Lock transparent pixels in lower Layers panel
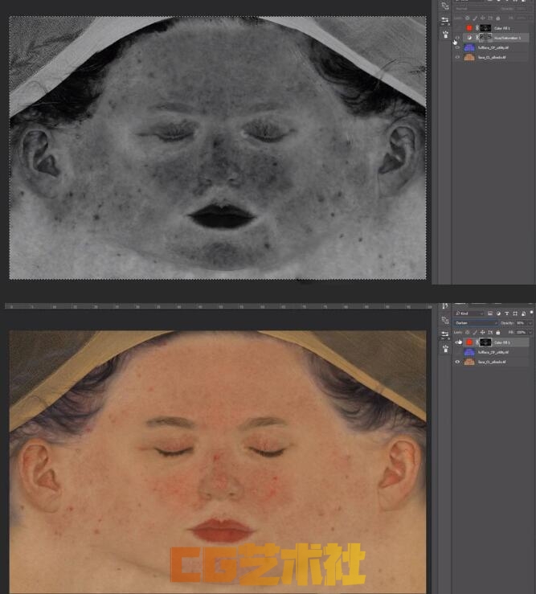Image resolution: width=536 pixels, height=594 pixels. (x=467, y=332)
